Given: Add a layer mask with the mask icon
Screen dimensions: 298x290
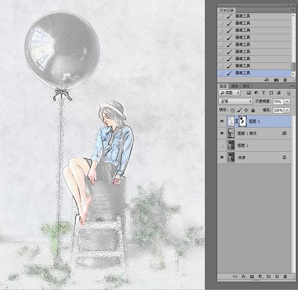Looking at the screenshot, I should (252, 277).
